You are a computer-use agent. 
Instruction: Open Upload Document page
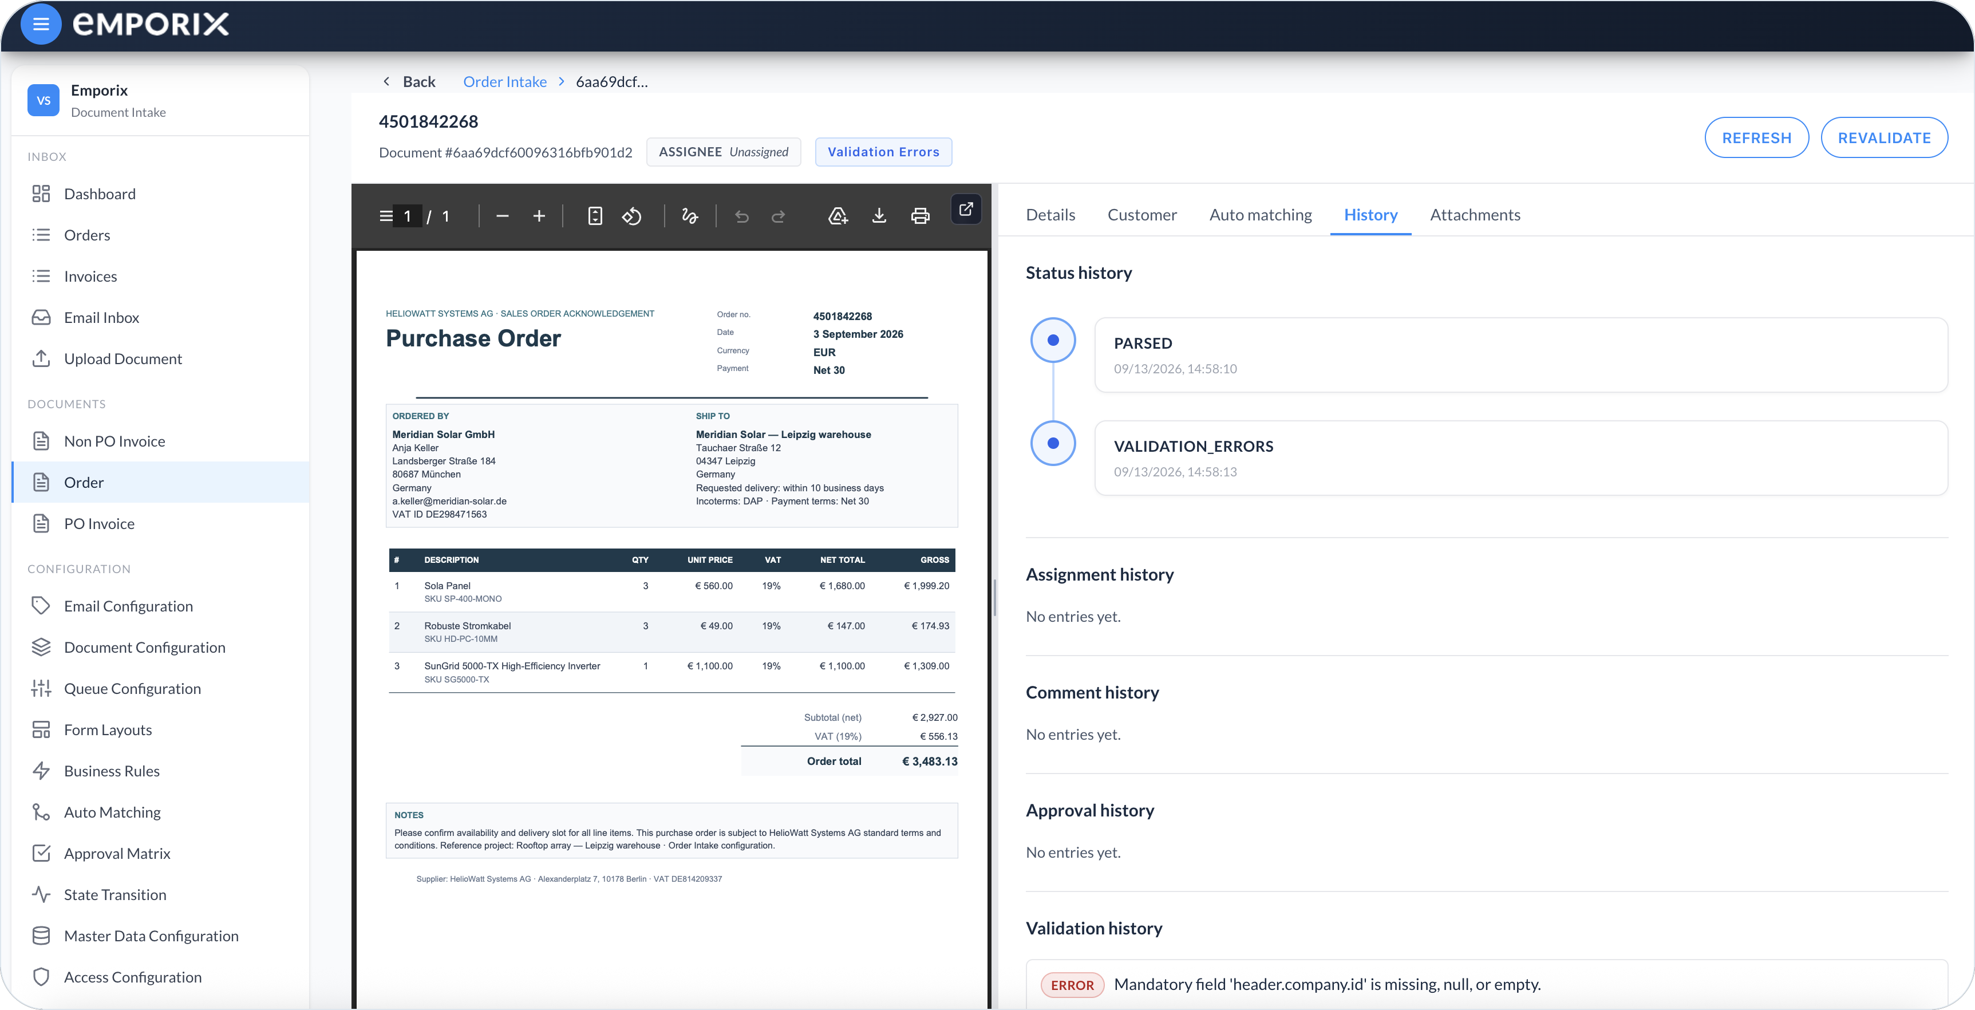160,359
